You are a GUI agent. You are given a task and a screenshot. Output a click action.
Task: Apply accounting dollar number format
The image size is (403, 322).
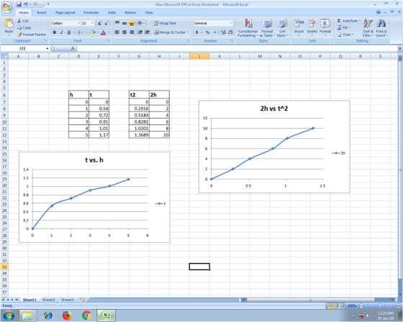click(x=197, y=32)
